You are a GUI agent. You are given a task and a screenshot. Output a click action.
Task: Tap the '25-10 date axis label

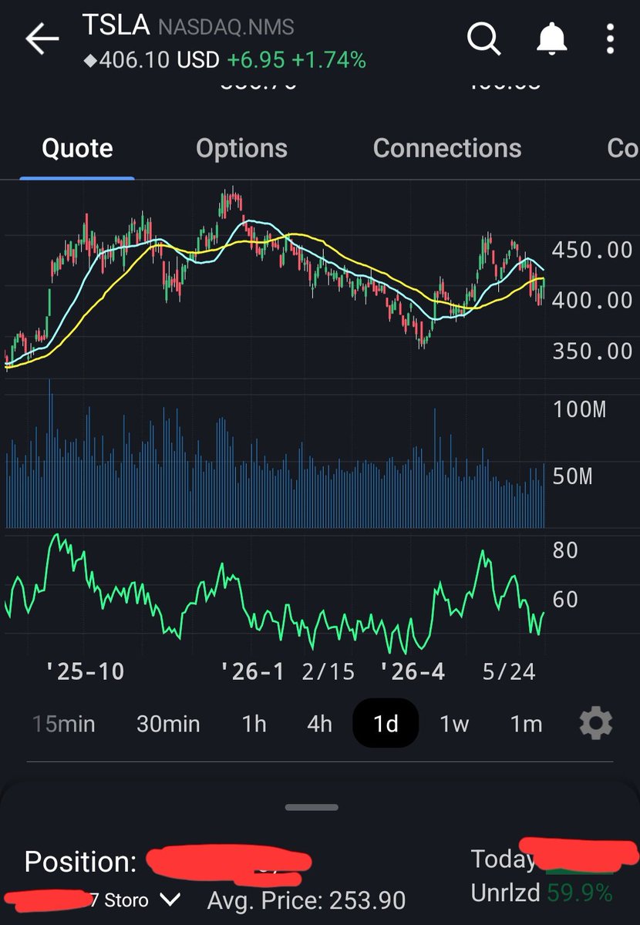pyautogui.click(x=85, y=671)
